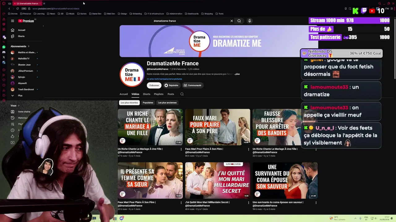The image size is (396, 222).
Task: Open the Skeeter Jean subscription
Action: pyautogui.click(x=25, y=65)
